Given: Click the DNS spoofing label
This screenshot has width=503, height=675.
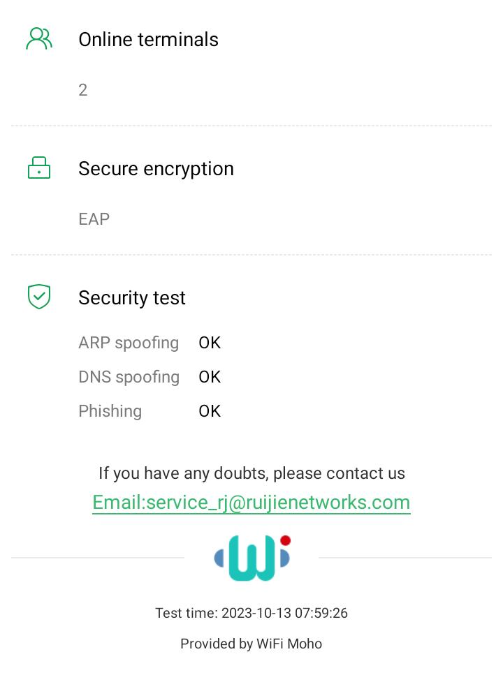Looking at the screenshot, I should tap(129, 377).
